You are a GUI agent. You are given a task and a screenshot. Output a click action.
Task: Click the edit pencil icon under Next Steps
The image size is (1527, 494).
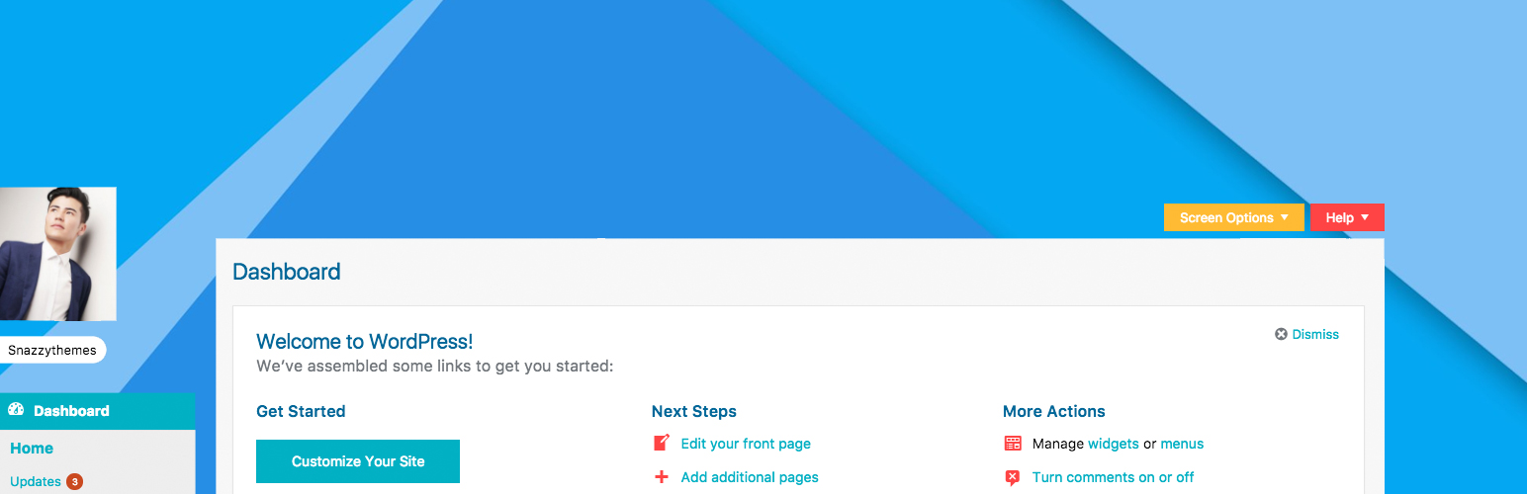click(662, 443)
